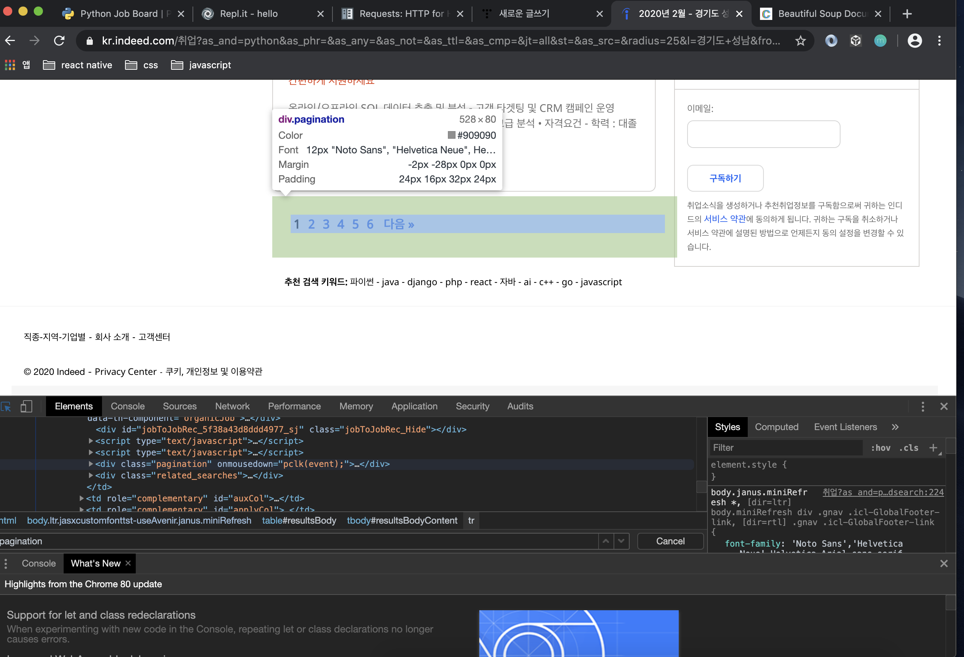
Task: Click the Styles Filter input field
Action: tap(784, 448)
